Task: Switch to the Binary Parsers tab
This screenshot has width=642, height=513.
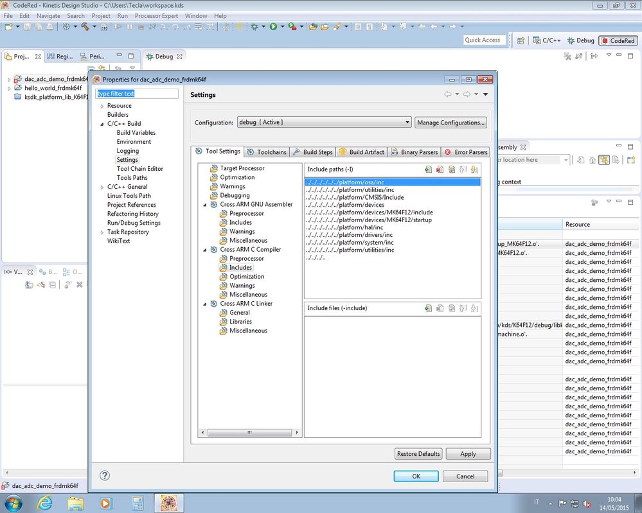Action: click(415, 152)
